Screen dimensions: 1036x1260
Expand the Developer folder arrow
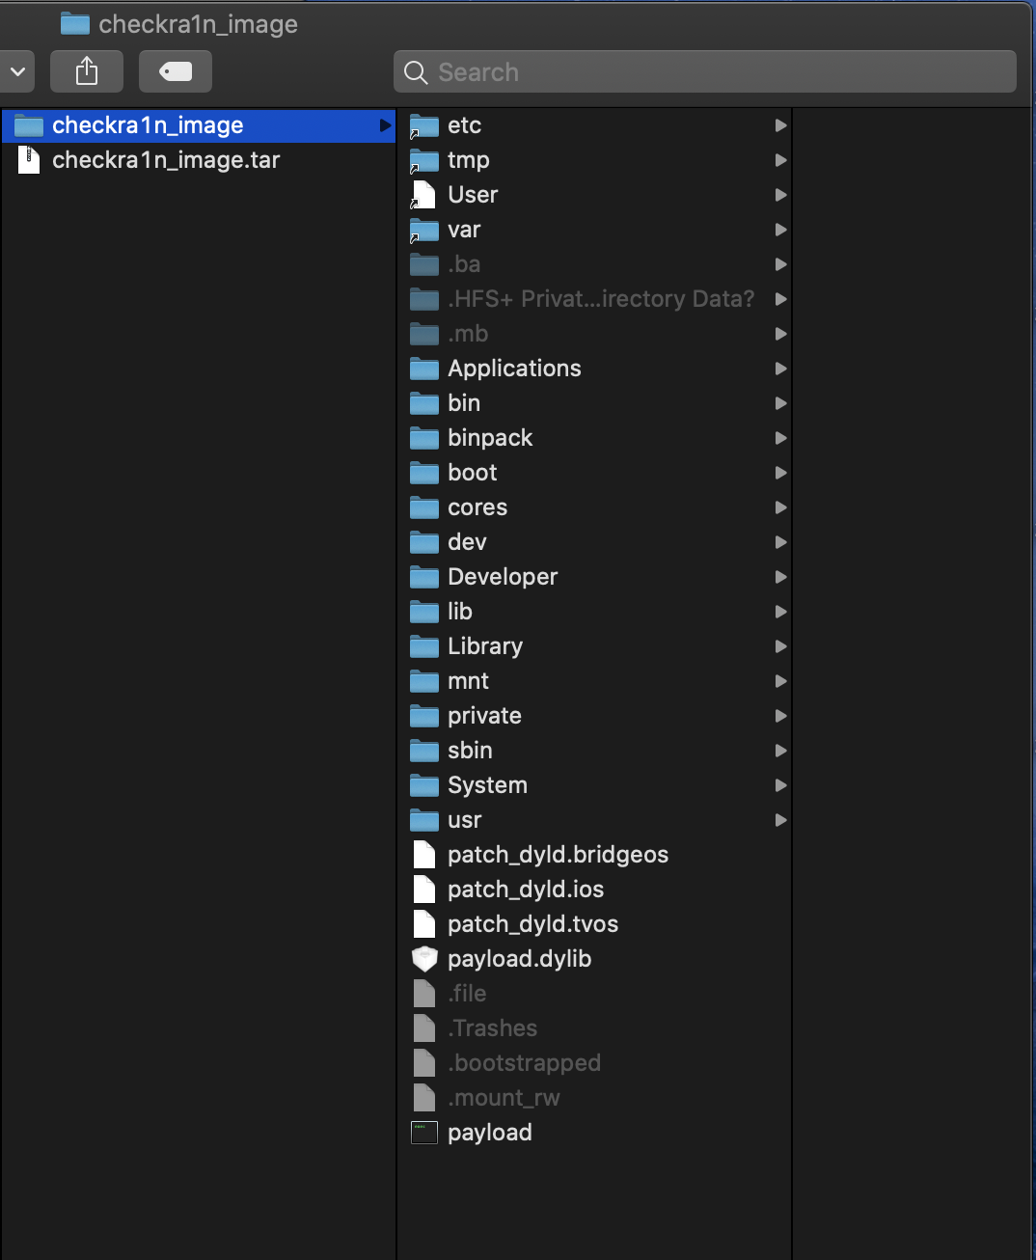780,577
